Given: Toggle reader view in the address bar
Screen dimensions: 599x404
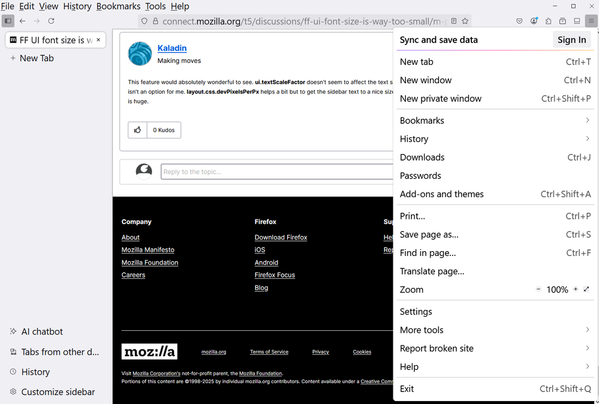Looking at the screenshot, I should [454, 21].
